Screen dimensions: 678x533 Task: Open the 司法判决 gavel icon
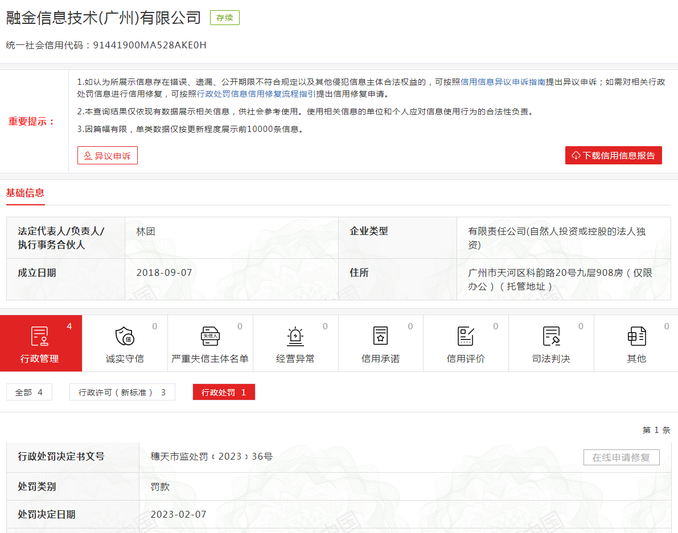point(551,337)
